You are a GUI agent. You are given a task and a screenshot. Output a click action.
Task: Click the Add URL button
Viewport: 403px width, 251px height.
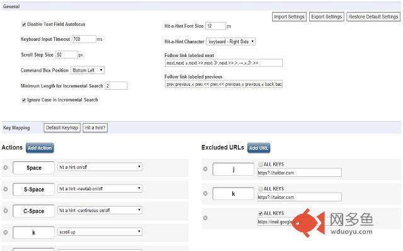pyautogui.click(x=259, y=148)
